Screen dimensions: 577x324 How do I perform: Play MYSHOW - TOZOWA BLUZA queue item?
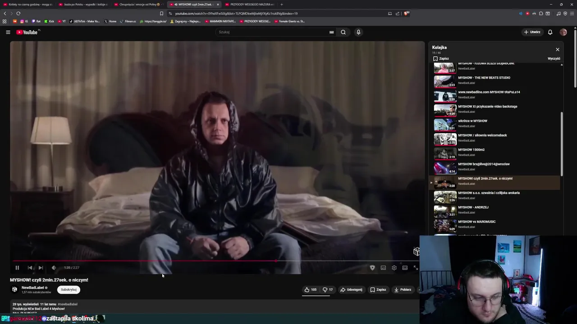(497, 67)
